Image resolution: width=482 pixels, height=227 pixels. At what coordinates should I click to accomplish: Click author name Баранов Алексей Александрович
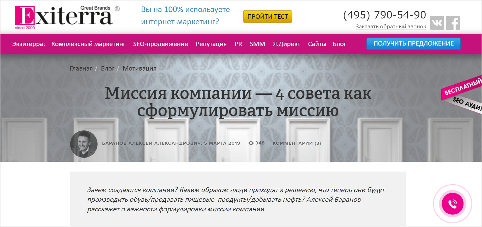click(x=152, y=143)
